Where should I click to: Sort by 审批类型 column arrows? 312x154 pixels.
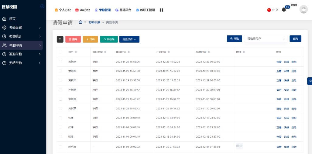pyautogui.click(x=105, y=52)
